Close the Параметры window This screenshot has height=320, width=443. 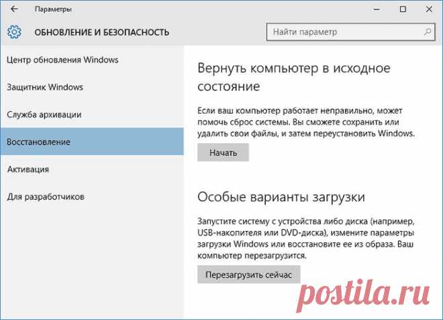click(429, 9)
